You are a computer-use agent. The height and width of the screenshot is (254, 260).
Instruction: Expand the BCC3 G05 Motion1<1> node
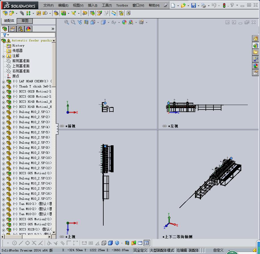click(3, 174)
